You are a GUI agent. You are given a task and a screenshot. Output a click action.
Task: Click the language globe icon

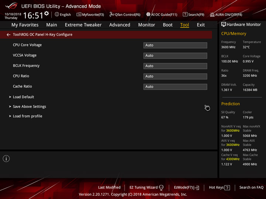pos(57,14)
